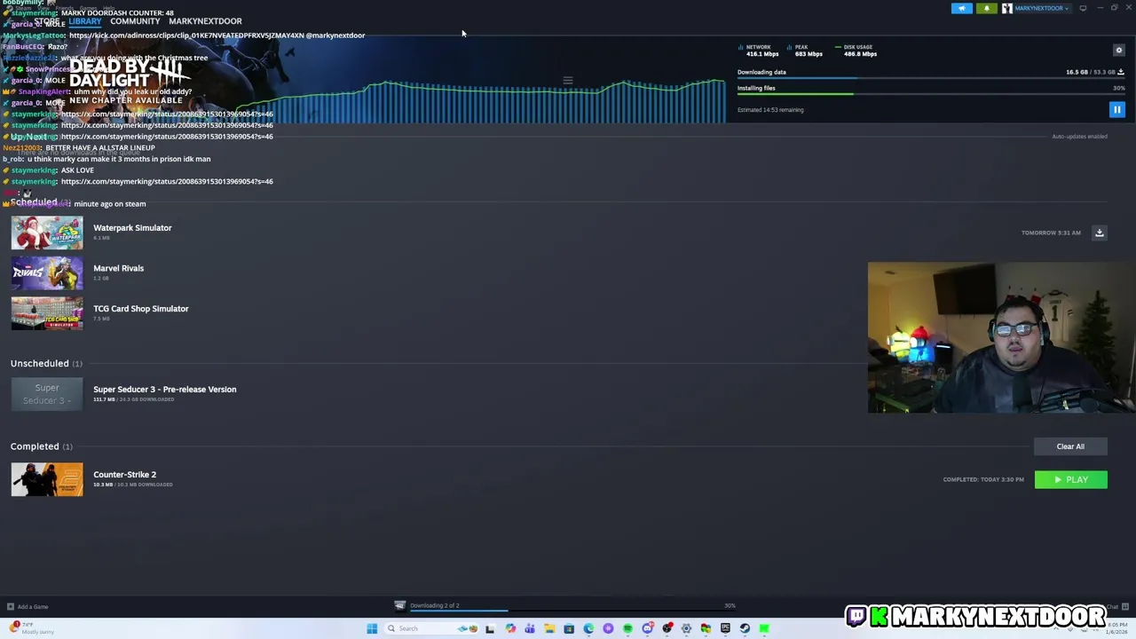Select the Counter-Strike 2 title
The width and height of the screenshot is (1136, 639).
point(124,475)
